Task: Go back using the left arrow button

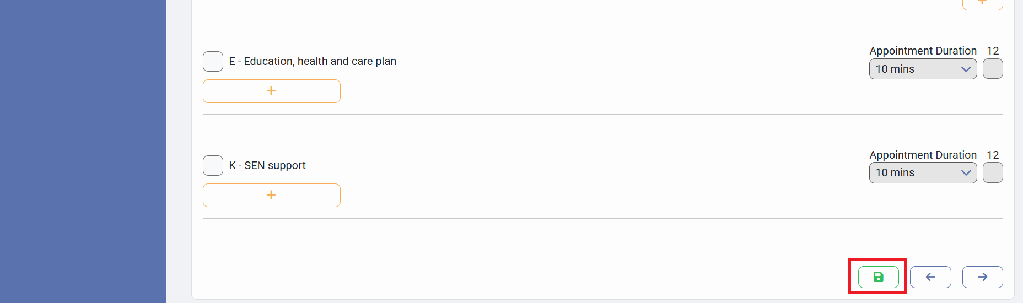Action: pyautogui.click(x=930, y=277)
